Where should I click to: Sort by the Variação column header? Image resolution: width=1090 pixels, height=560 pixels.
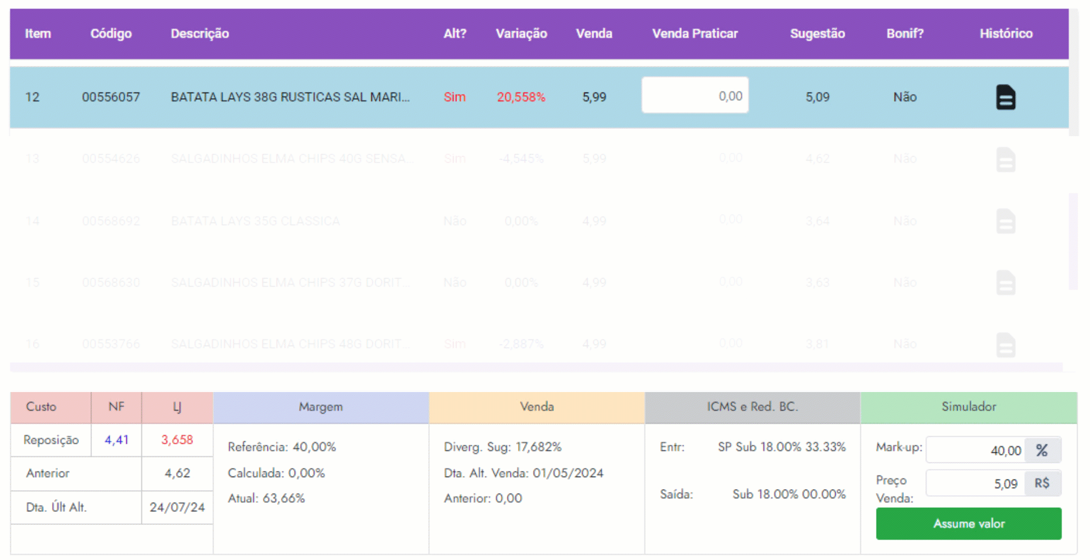click(521, 33)
